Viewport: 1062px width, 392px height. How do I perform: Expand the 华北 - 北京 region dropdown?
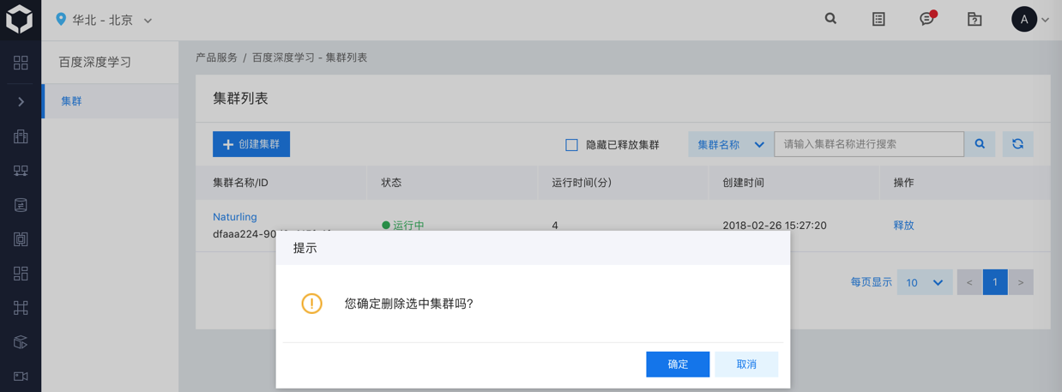[105, 20]
